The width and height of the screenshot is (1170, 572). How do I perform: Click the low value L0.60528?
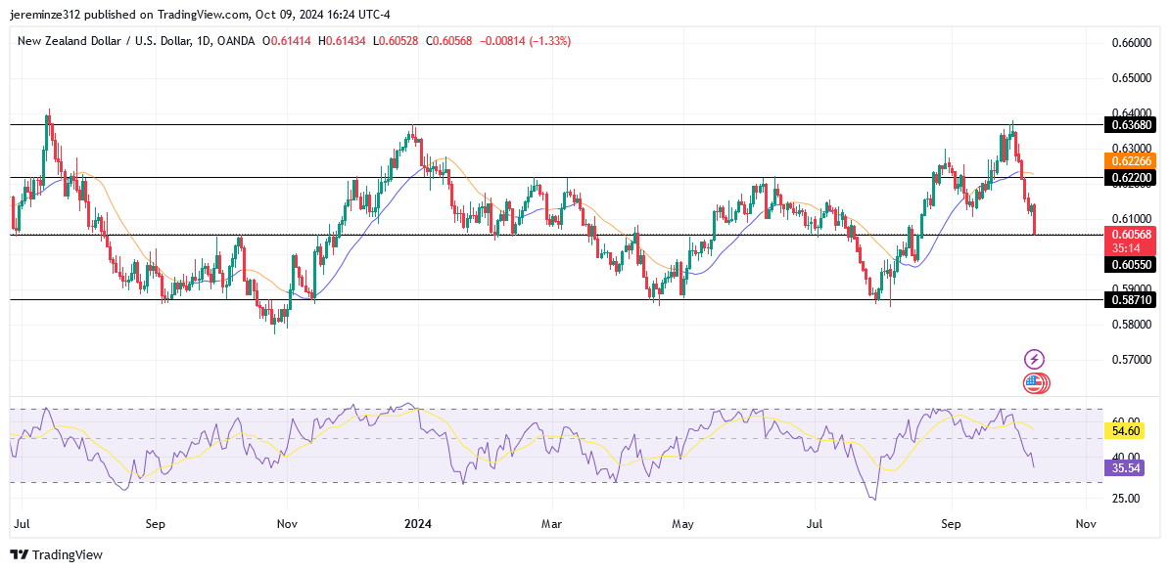point(396,42)
